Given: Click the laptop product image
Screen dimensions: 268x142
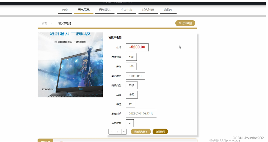Looking at the screenshot, I should [x=70, y=65].
